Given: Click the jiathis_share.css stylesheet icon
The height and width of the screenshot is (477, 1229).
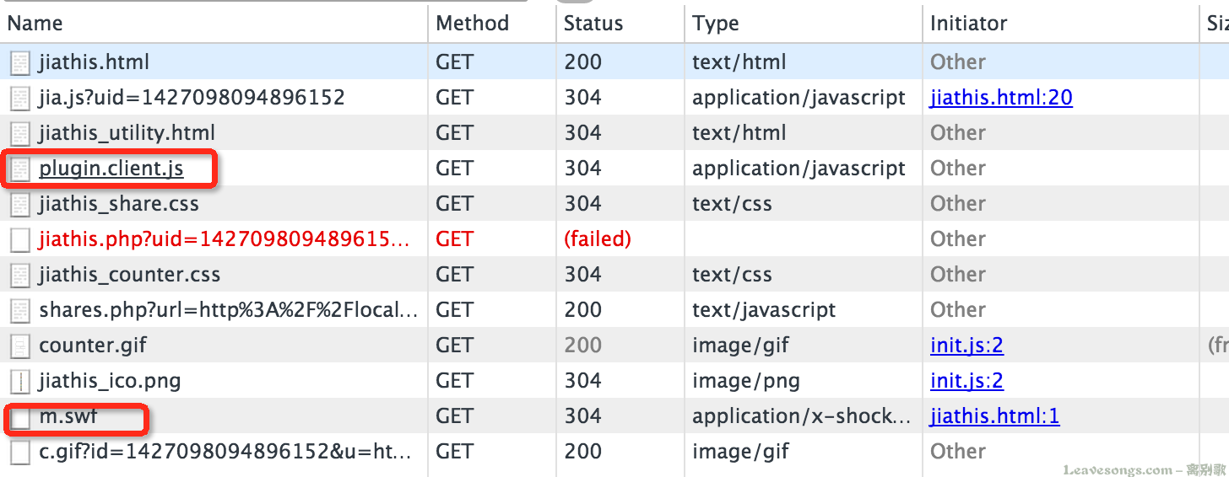Looking at the screenshot, I should [20, 204].
